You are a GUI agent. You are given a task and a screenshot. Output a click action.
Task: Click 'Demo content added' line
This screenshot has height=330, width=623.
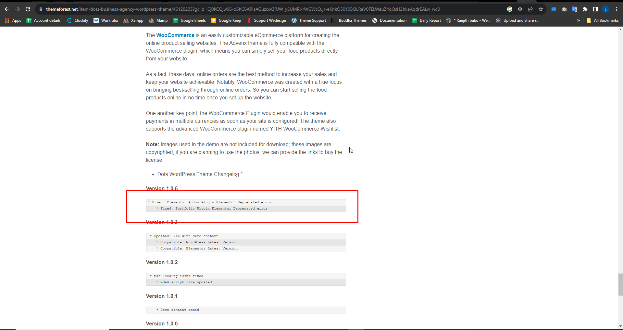[178, 310]
